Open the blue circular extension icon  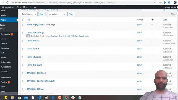169,2
